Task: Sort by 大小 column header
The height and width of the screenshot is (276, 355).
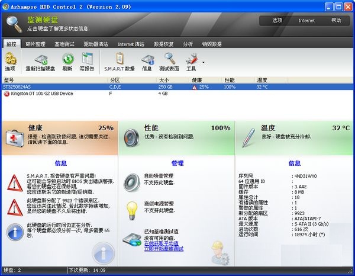Action: point(172,80)
